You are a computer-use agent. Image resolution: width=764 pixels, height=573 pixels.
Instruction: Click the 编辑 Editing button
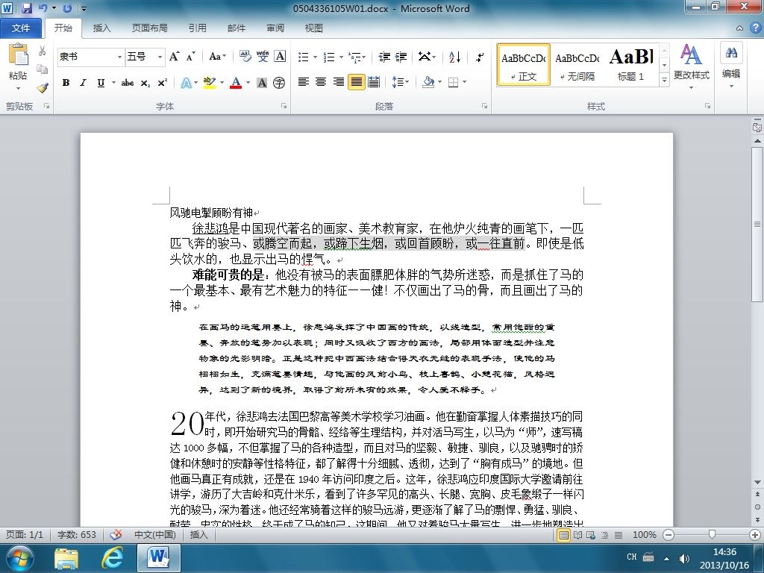click(731, 66)
